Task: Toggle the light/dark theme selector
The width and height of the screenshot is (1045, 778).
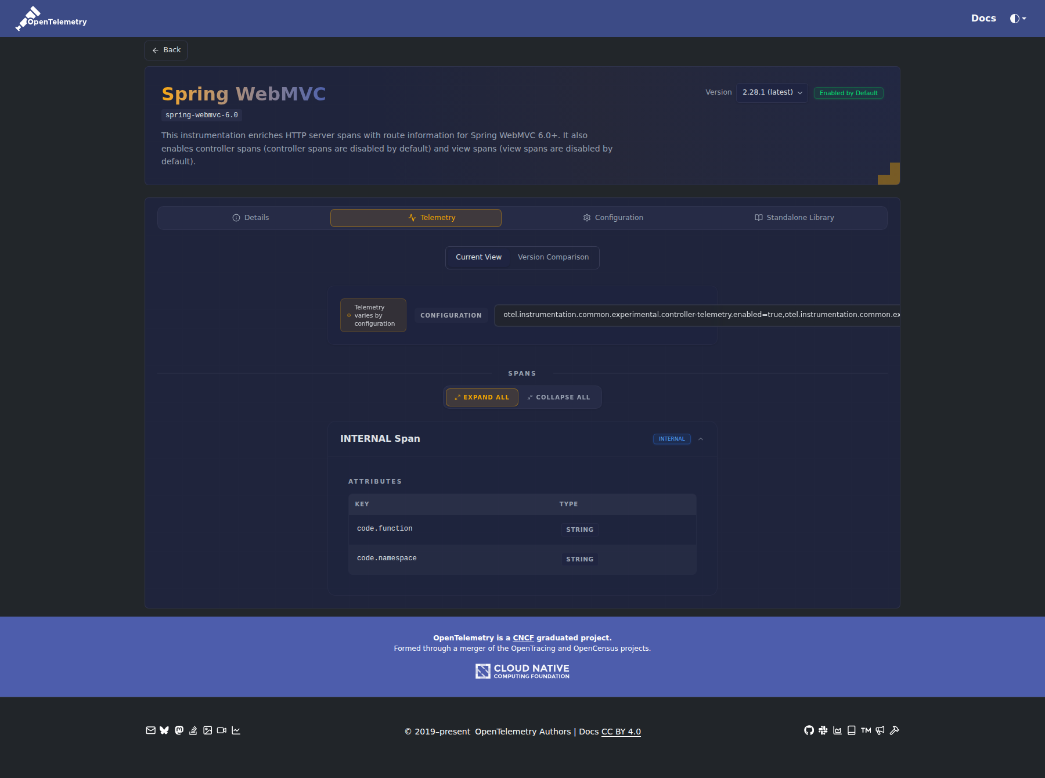Action: click(x=1018, y=19)
